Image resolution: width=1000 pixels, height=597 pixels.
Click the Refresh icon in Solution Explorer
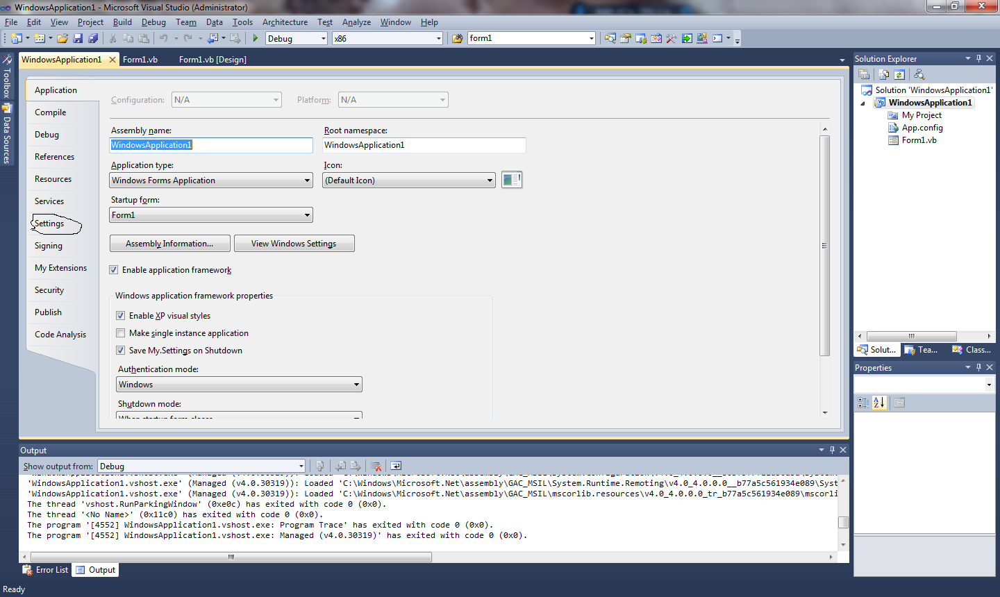(899, 74)
